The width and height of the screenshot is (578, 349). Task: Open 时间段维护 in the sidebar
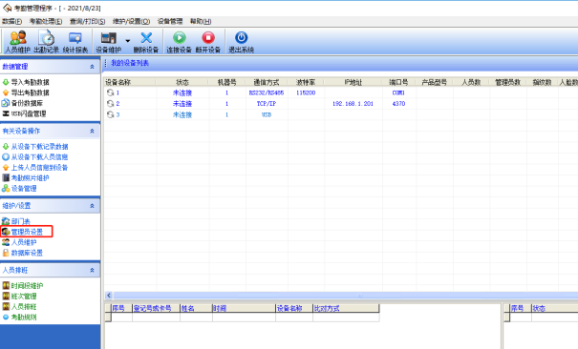[x=27, y=286]
